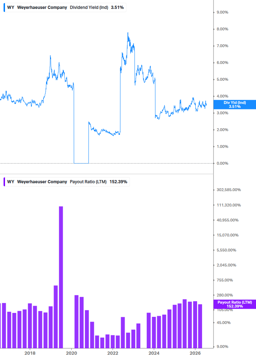Click the 280.00% payout axis label
Screen dimensions: 256x359
[225, 295]
